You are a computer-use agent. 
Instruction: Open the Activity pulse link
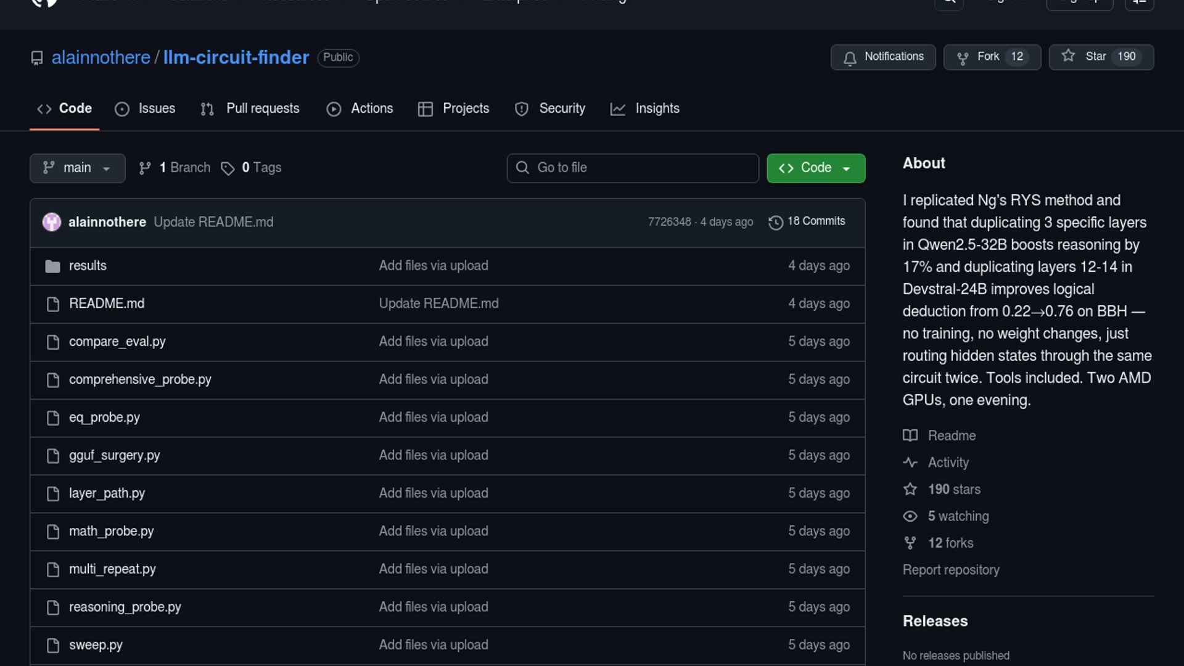[x=948, y=462]
